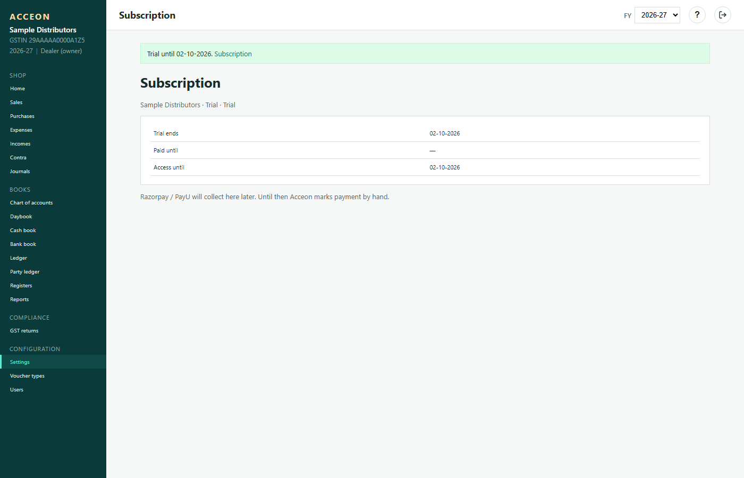Open Expenses in the sidebar
Screen dimensions: 744x478
click(x=53, y=130)
